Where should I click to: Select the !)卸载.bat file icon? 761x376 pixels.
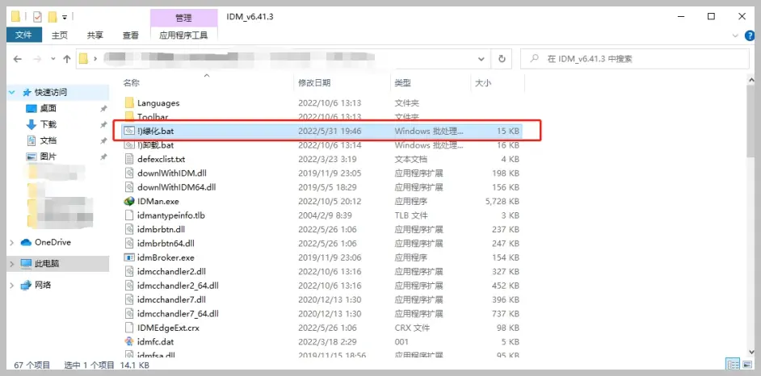coord(129,145)
